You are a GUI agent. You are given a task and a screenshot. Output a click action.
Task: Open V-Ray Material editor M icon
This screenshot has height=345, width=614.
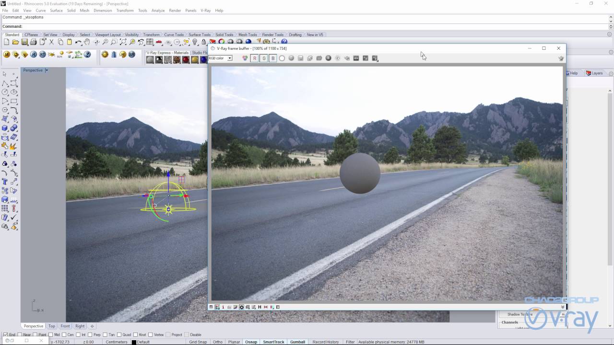coord(7,55)
